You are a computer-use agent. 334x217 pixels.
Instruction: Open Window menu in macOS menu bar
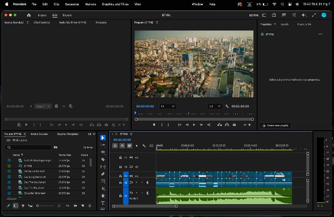coord(197,4)
